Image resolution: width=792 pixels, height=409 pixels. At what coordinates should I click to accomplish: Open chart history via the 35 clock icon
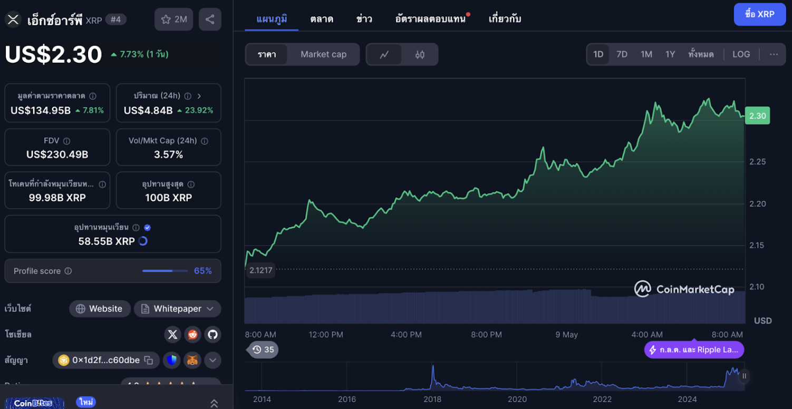tap(263, 349)
